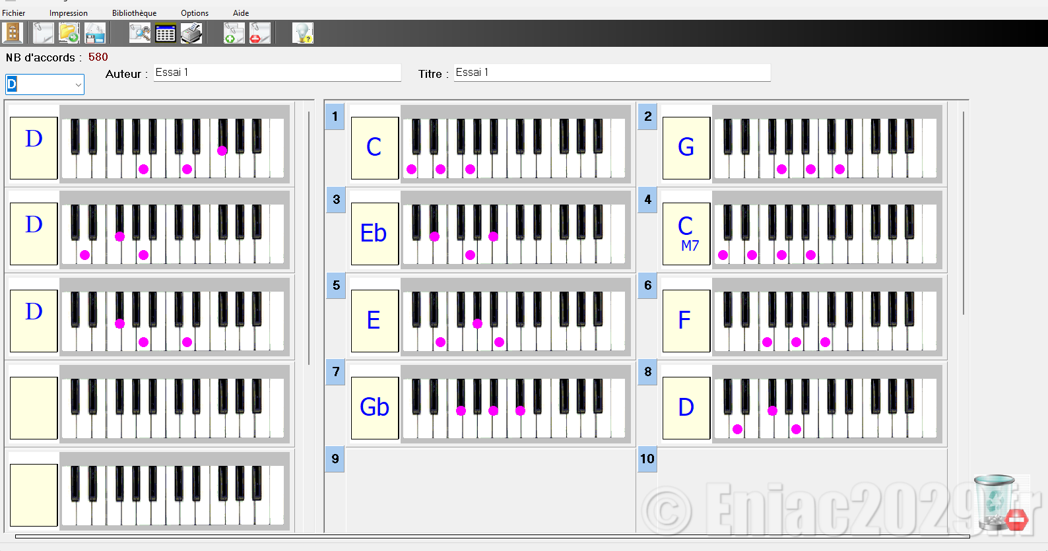The height and width of the screenshot is (551, 1048).
Task: Remove page with red minus icon
Action: click(x=259, y=33)
